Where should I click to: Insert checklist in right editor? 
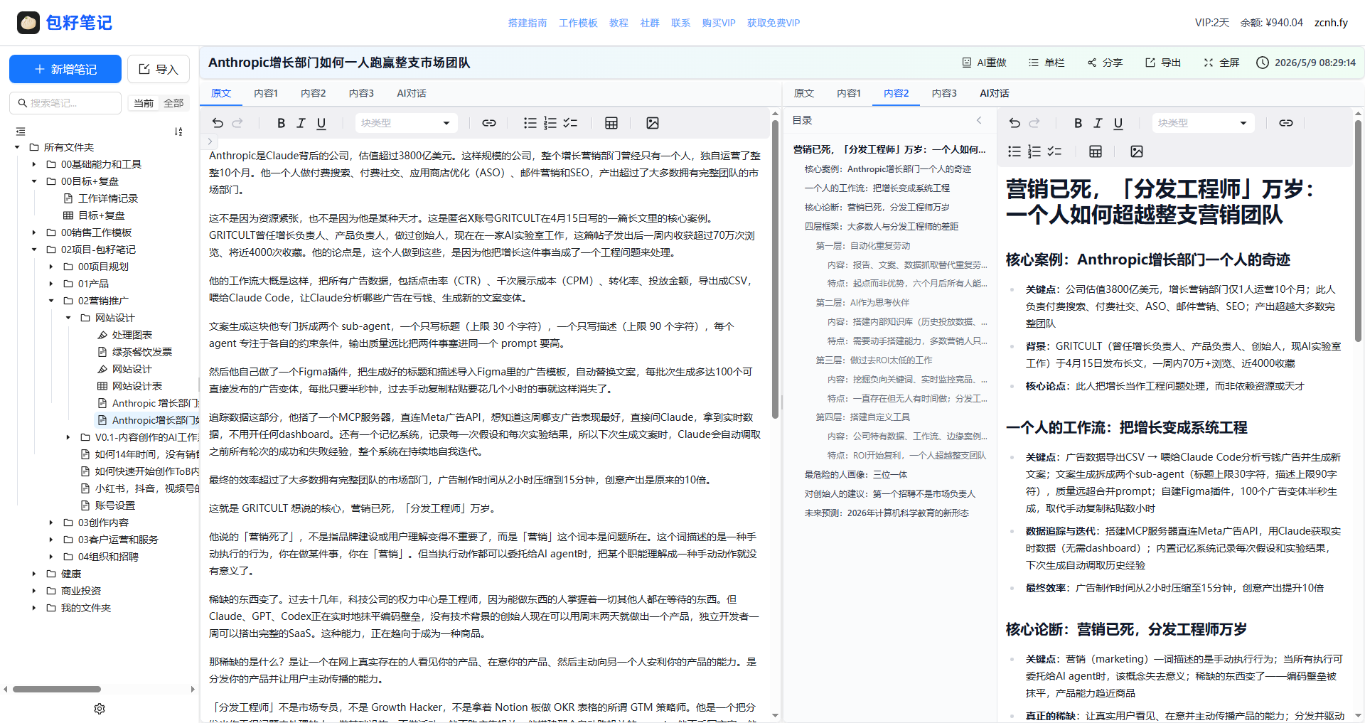[1054, 151]
